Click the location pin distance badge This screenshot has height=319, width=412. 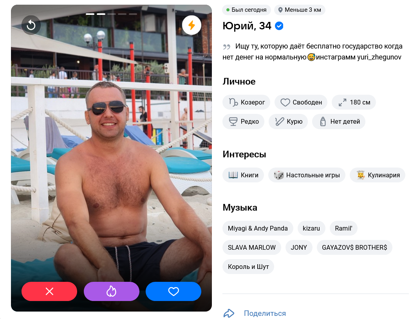coord(300,10)
